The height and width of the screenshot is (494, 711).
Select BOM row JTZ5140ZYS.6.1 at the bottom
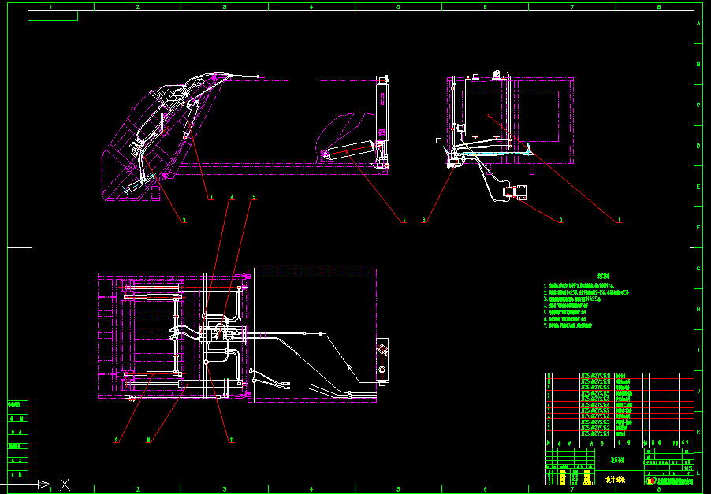point(595,433)
